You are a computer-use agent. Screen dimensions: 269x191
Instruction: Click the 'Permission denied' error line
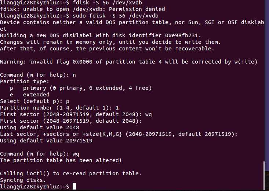83,9
